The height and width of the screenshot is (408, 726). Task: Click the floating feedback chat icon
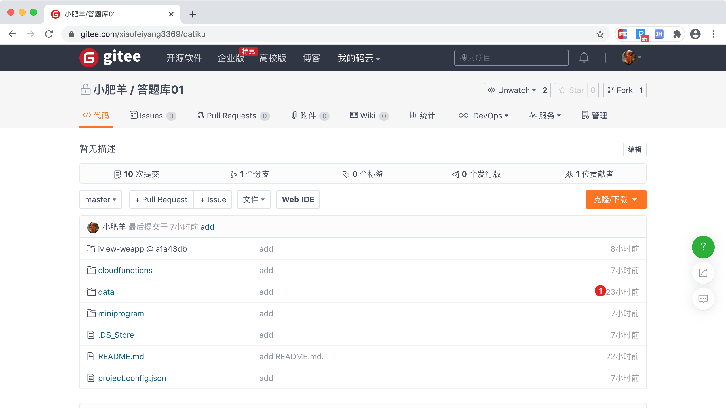click(703, 299)
